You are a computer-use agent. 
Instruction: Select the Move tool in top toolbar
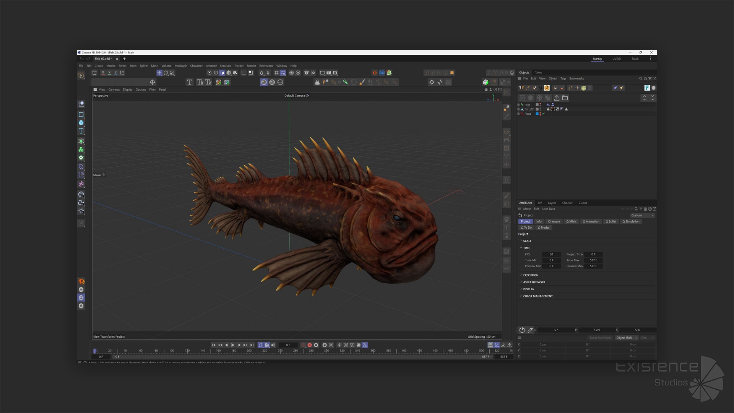[x=159, y=73]
